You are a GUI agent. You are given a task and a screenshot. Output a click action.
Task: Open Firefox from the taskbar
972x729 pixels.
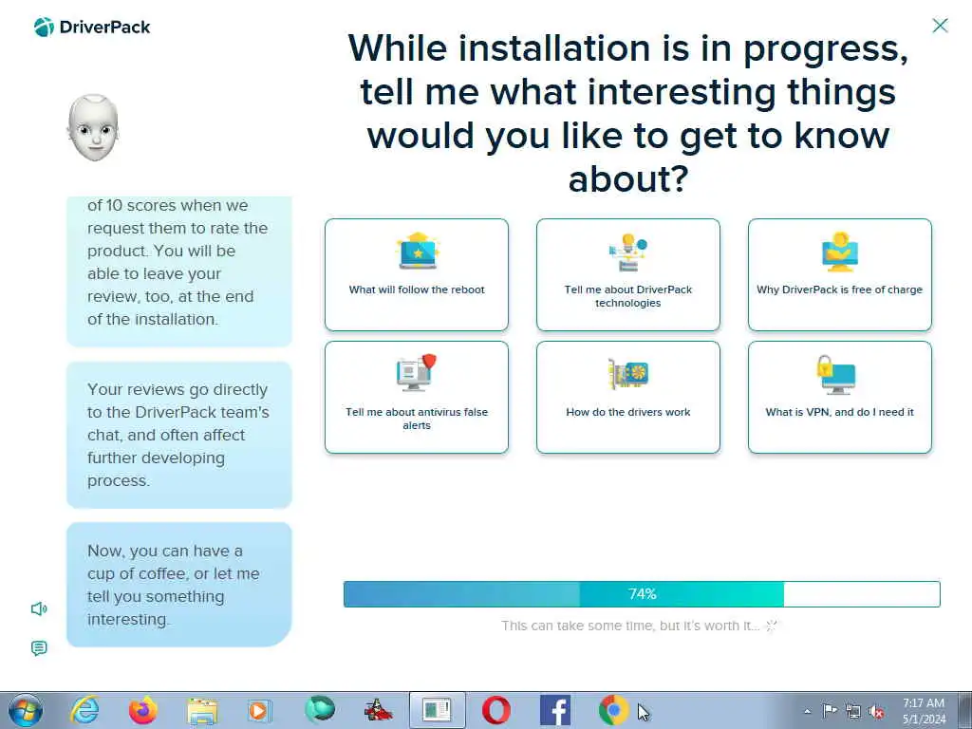143,710
